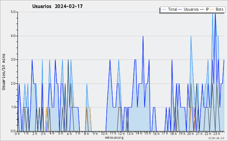
Task: Click the 20 h x-axis label
Action: coord(190,133)
